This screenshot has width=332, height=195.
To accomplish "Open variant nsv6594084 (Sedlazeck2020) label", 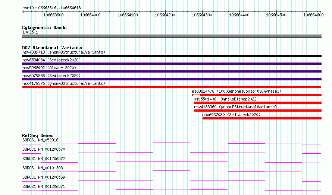I will coord(51,60).
